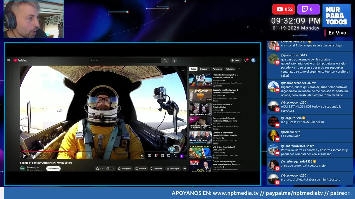Click chat avatar of @marlenegajardo9836
The width and height of the screenshot is (355, 199).
coord(273,165)
